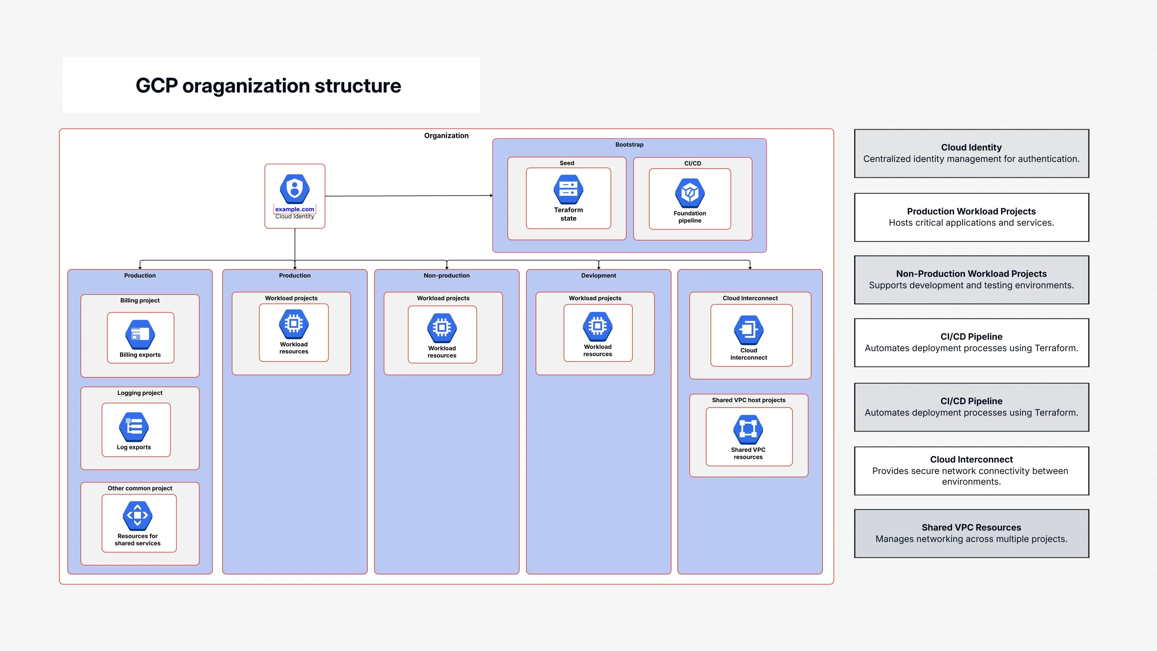Select the Cloud Identity legend box
This screenshot has height=651, width=1157.
(x=971, y=153)
